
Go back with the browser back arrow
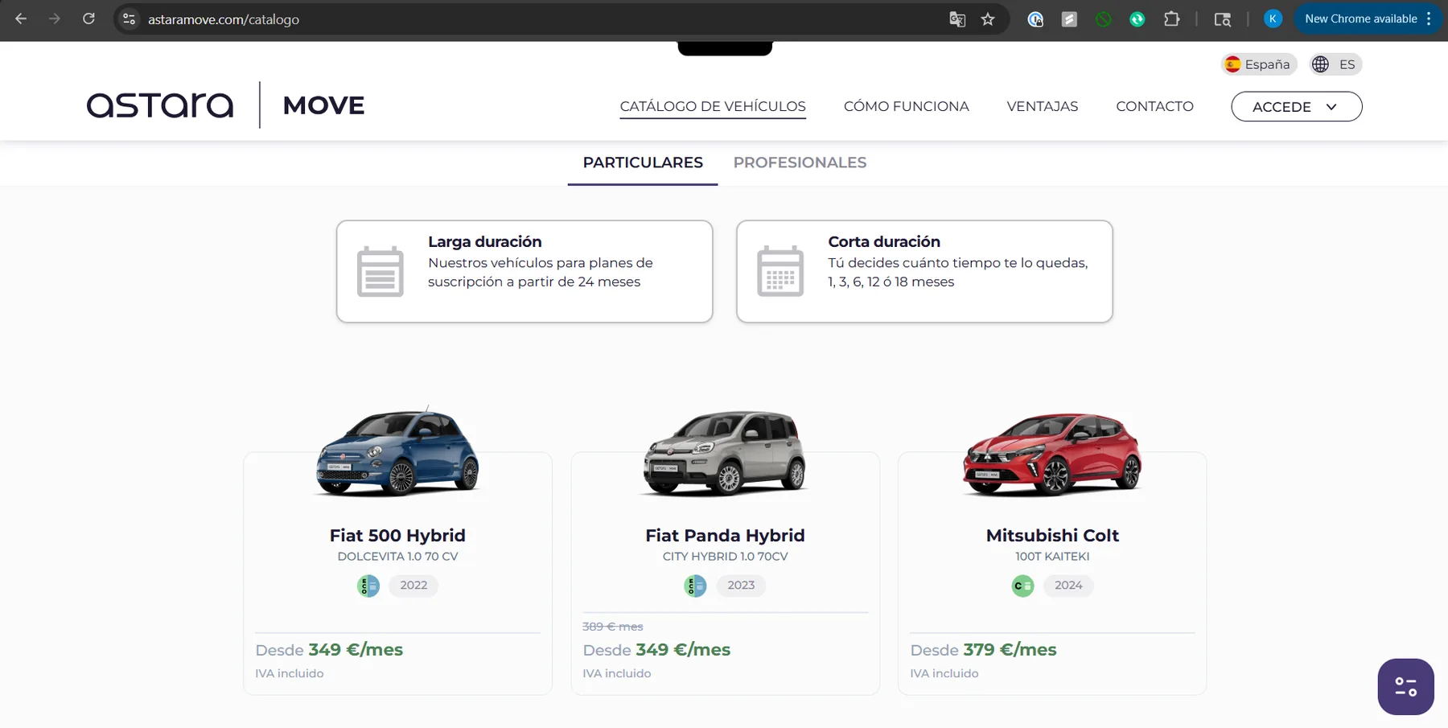click(x=21, y=19)
